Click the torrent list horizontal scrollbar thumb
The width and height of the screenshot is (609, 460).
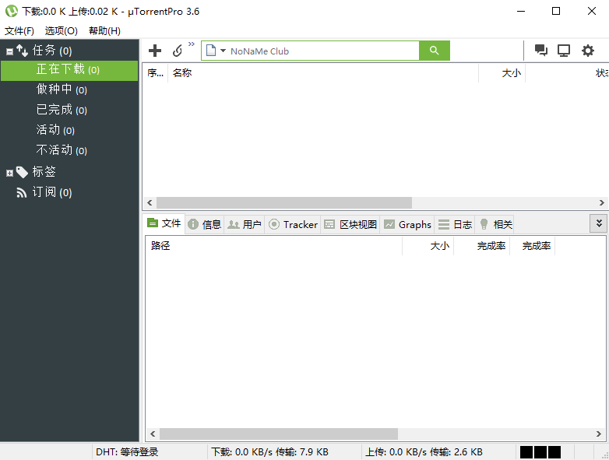(x=284, y=202)
